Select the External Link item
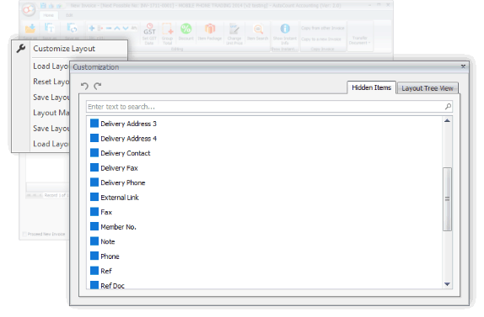The image size is (484, 317). (120, 198)
